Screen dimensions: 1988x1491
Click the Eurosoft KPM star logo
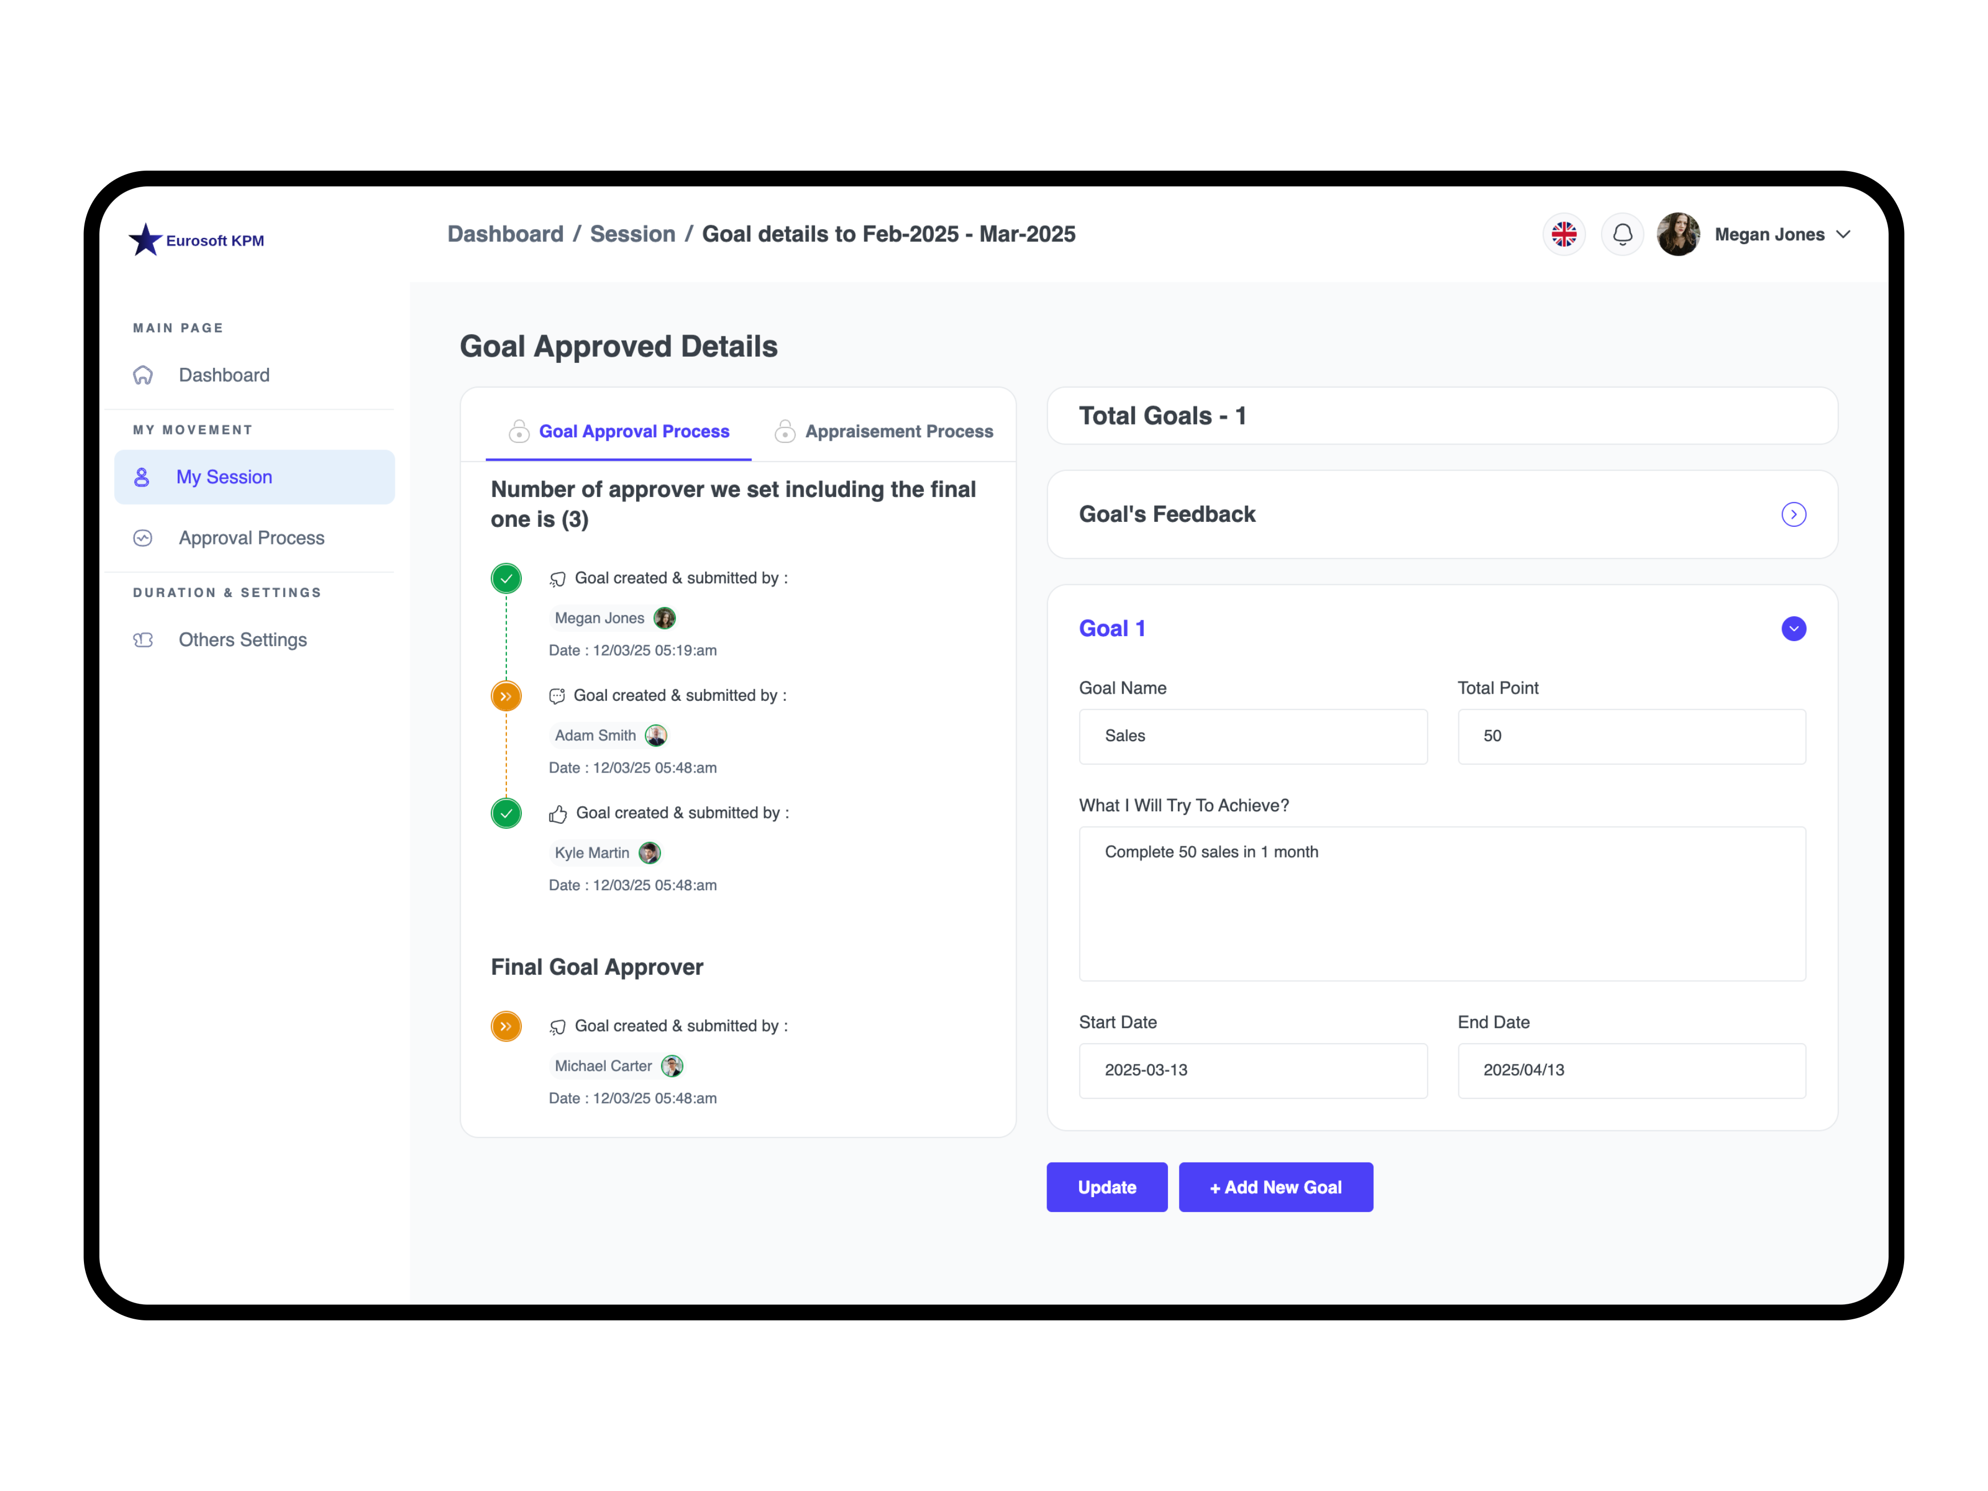(146, 240)
